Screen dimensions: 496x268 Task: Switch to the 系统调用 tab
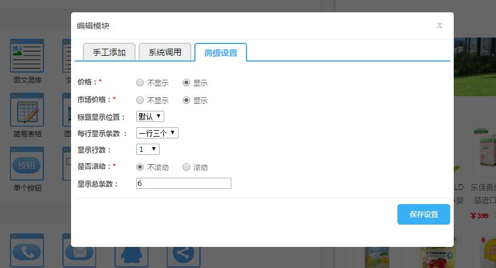(x=165, y=52)
